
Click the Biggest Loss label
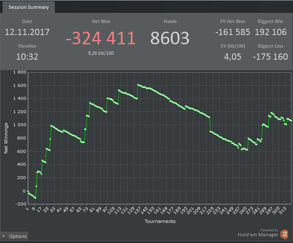(270, 46)
